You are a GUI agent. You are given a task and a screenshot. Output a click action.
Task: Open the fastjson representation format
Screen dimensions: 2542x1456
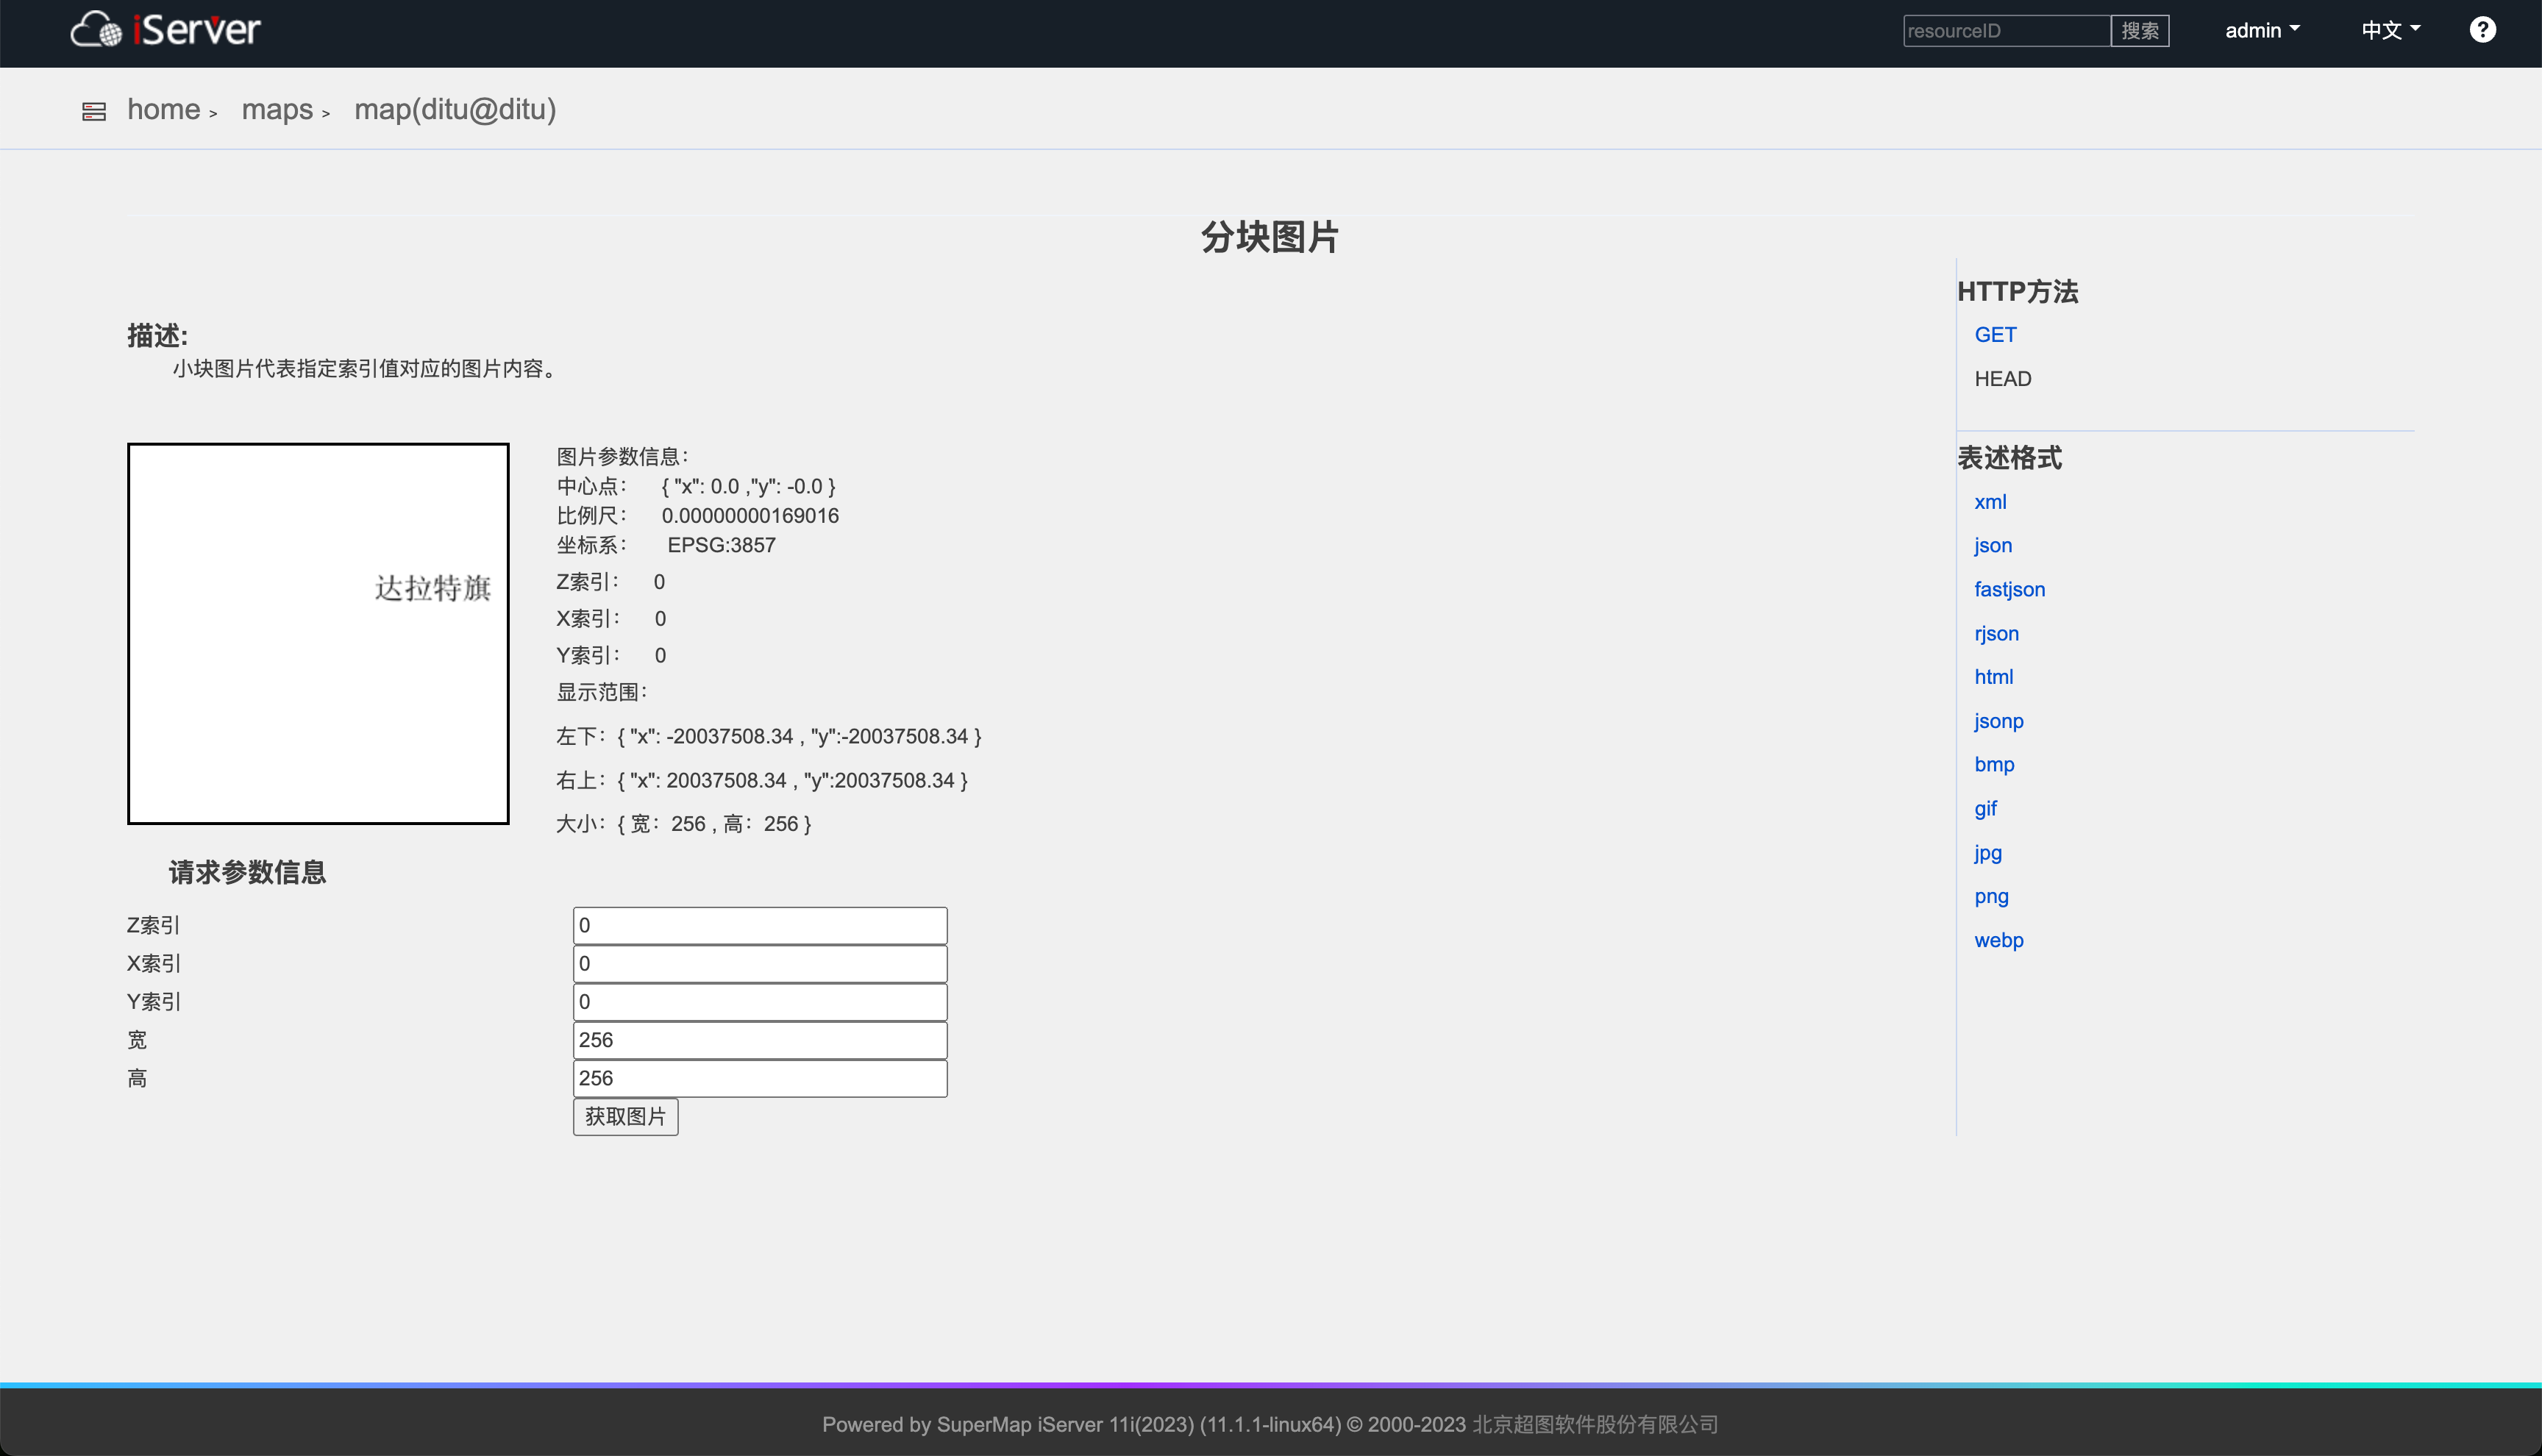[2009, 590]
